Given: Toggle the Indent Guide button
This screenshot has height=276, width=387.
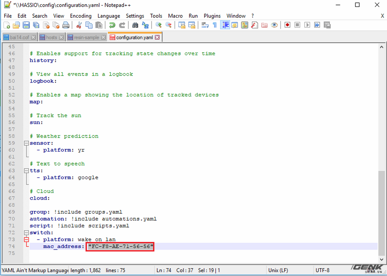Looking at the screenshot, I should tap(225, 25).
